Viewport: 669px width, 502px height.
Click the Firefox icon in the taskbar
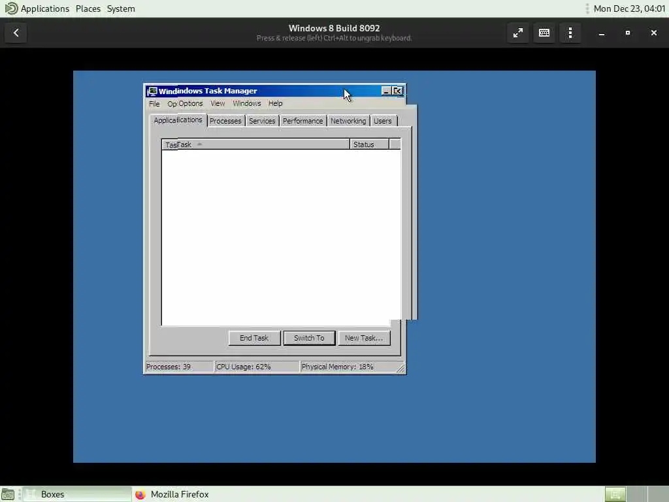pos(140,494)
